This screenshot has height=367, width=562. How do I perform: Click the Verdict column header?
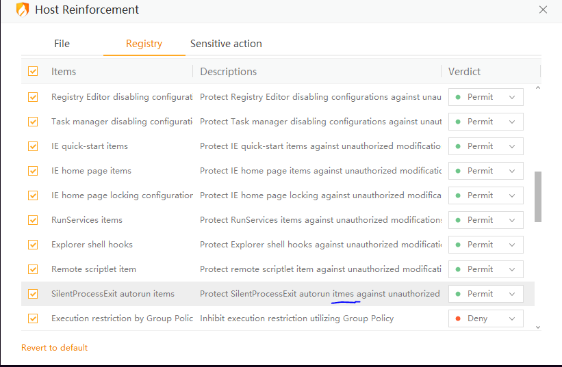(x=465, y=72)
